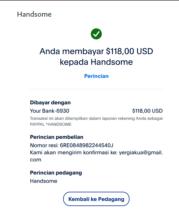
Task: Click the Dibayar dengan section label
Action: pos(50,103)
